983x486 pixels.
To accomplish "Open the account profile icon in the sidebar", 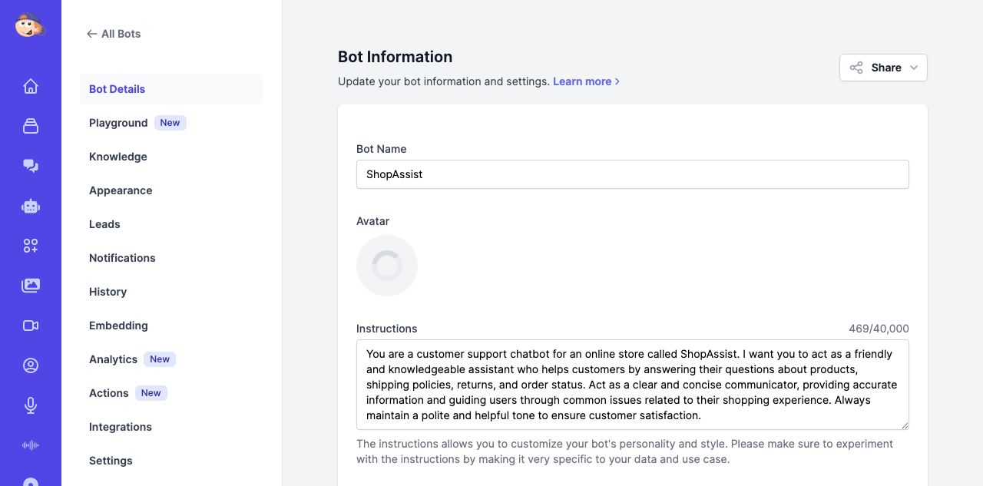I will tap(31, 365).
